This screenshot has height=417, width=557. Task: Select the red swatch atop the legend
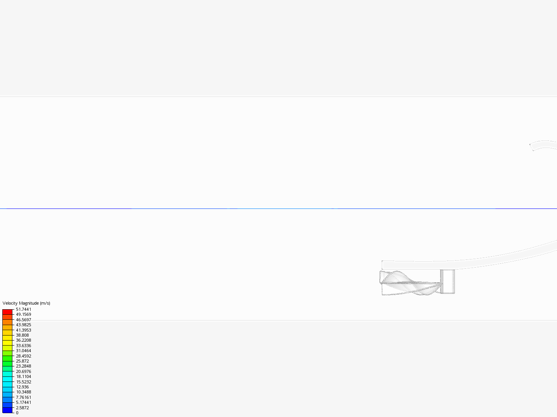click(7, 312)
